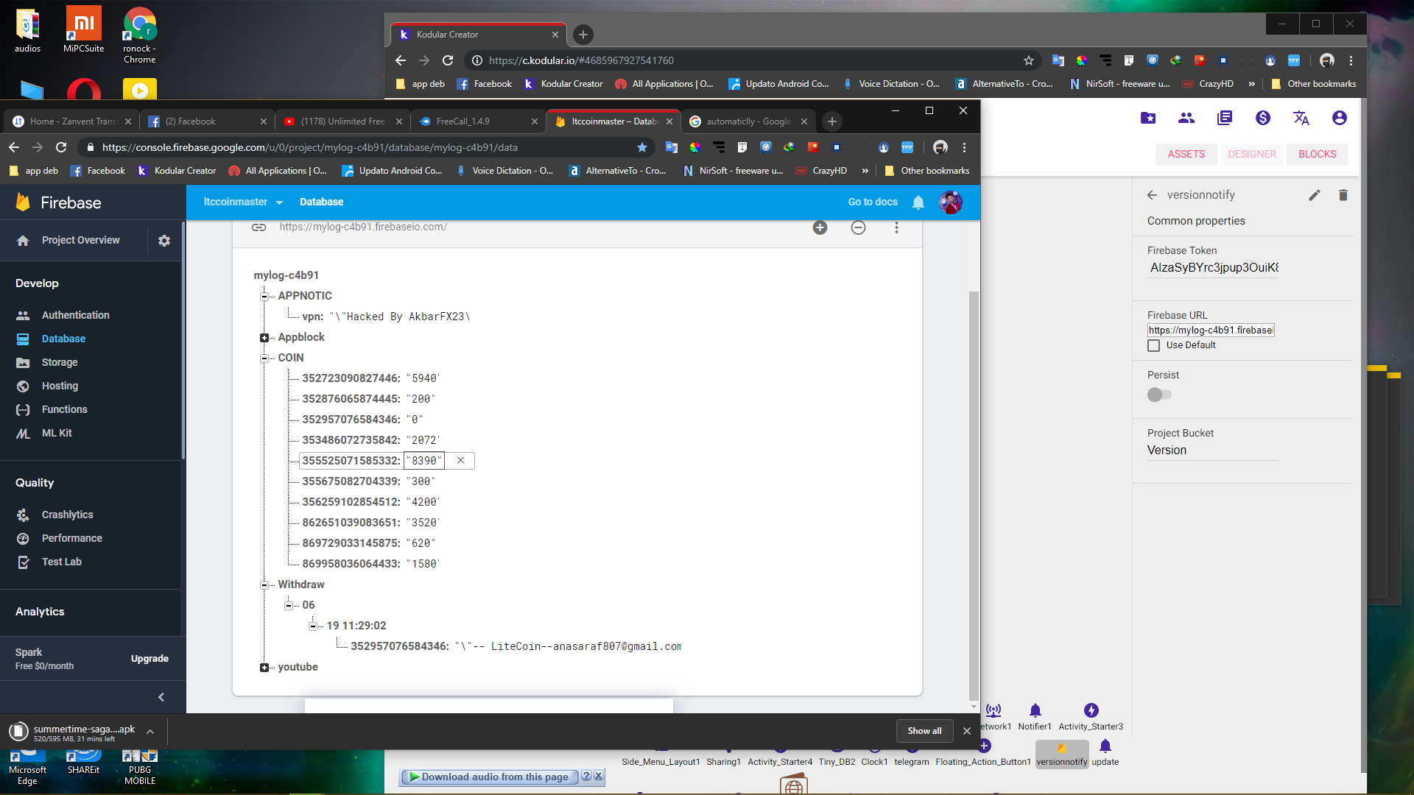Open the ltccoinmaster project dropdown
Image resolution: width=1414 pixels, height=795 pixels.
coord(243,202)
